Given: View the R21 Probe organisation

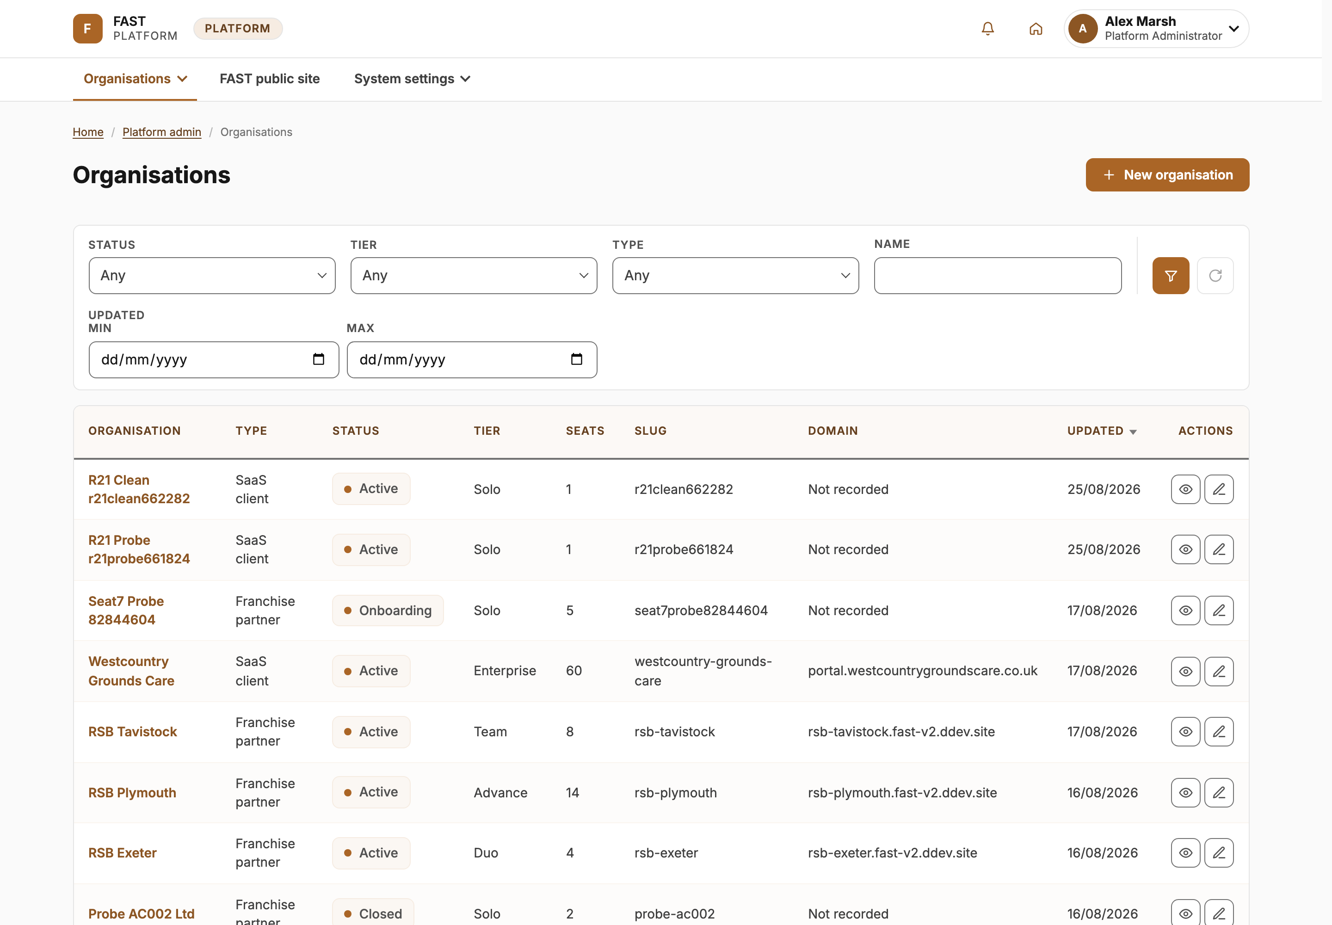Looking at the screenshot, I should 1185,549.
